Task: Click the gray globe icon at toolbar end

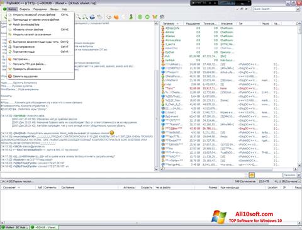Action: [x=162, y=17]
